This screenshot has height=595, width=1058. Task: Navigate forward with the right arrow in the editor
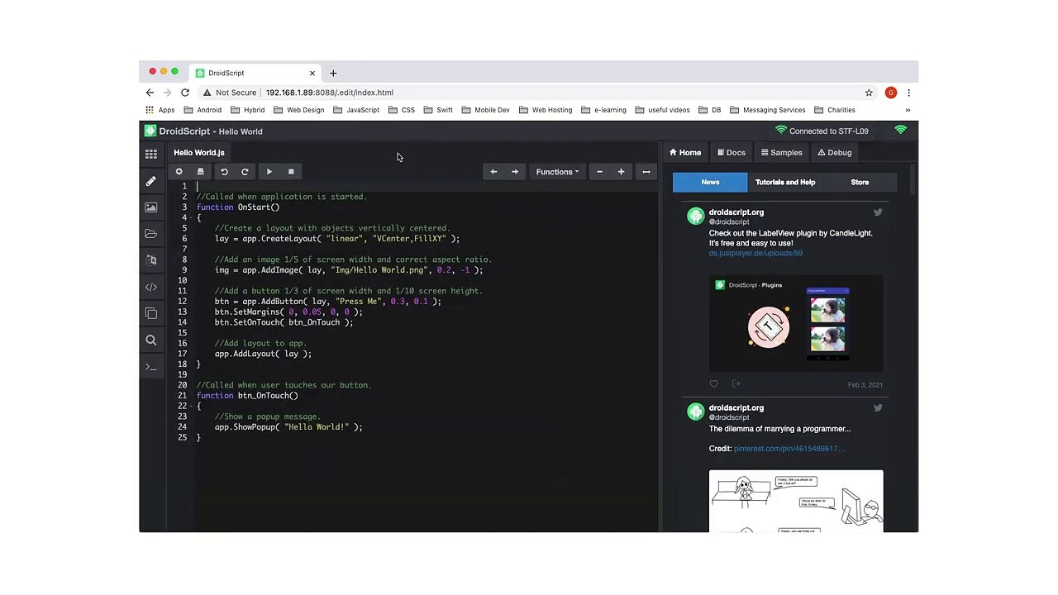(515, 172)
